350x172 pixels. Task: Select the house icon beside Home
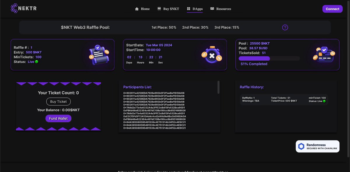tap(136, 9)
